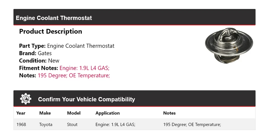Viewport: 269px width, 139px height.
Task: Click the gear icon beside Confirm Your Vehicle Compatibility
Action: tap(25, 99)
